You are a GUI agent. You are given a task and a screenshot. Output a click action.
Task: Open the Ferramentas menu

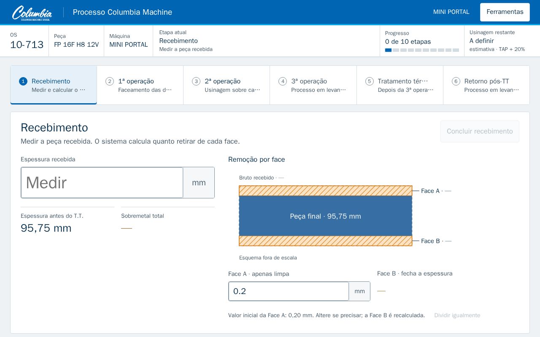pos(505,12)
